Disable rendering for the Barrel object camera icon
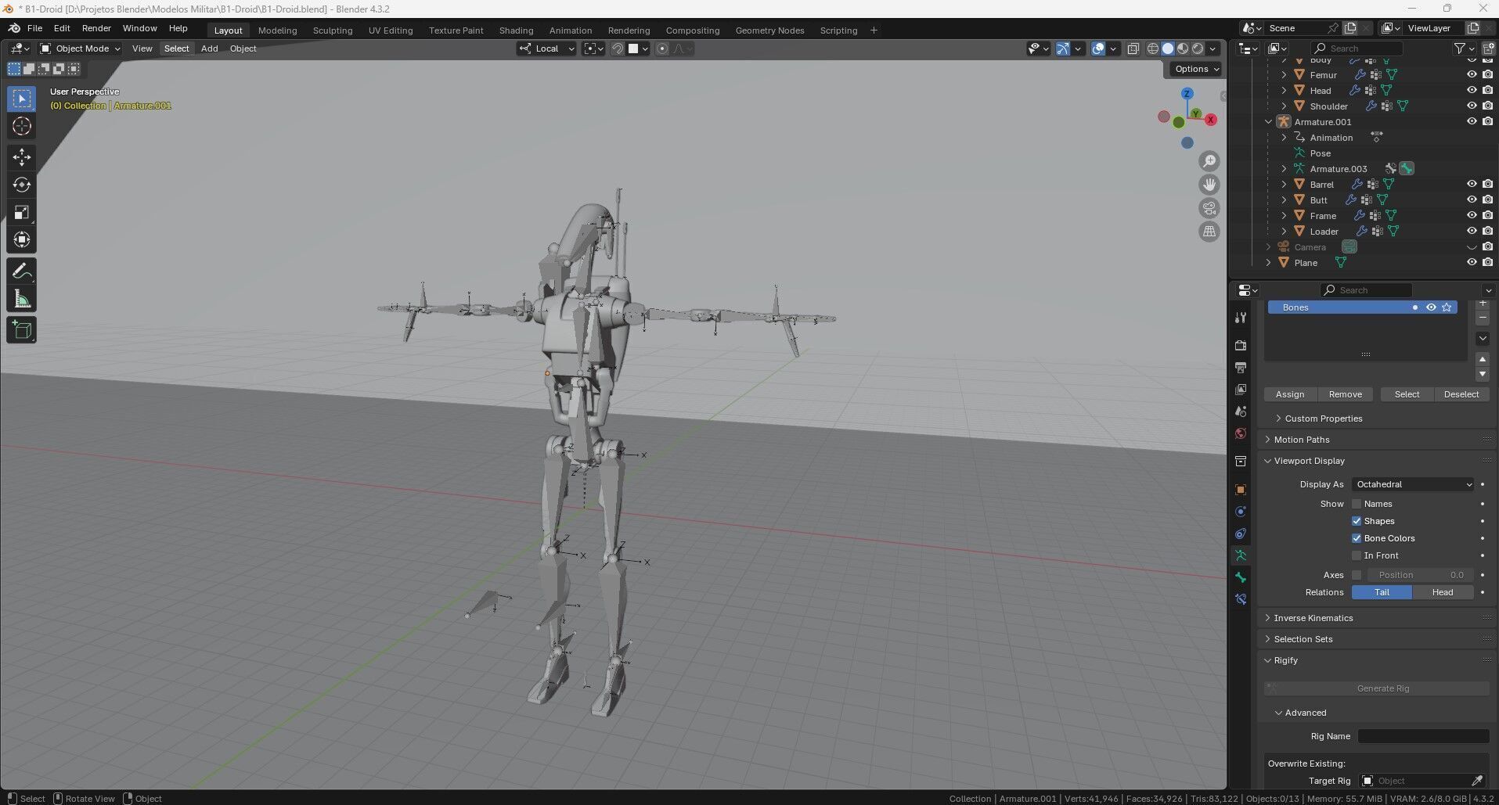 [x=1487, y=185]
